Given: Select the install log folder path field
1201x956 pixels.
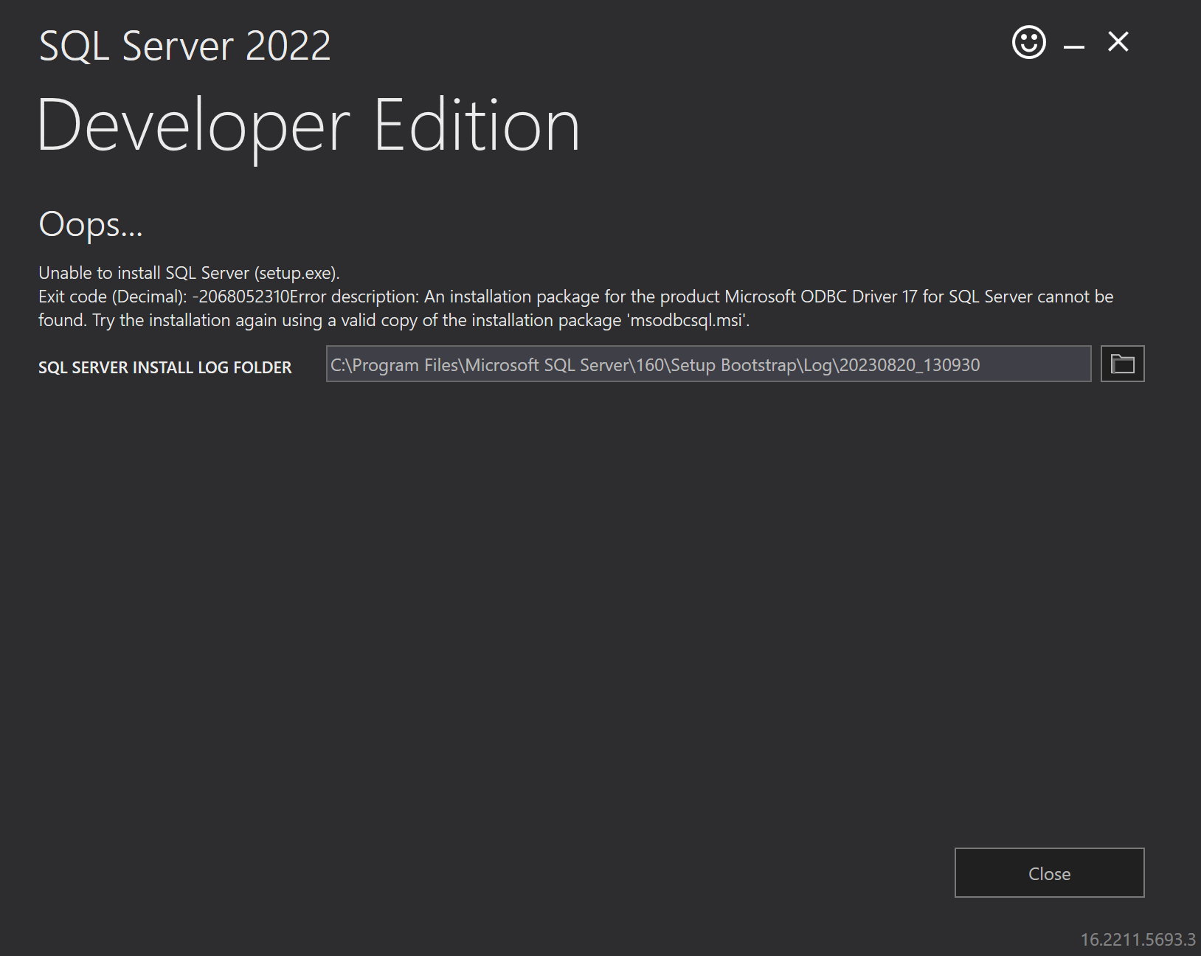Looking at the screenshot, I should [708, 364].
